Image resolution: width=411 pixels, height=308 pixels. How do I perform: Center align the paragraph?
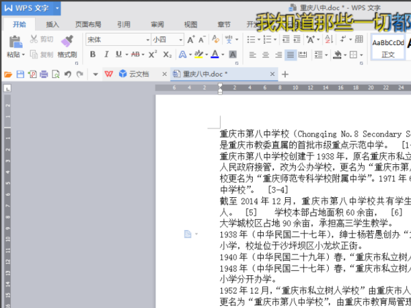coord(265,54)
